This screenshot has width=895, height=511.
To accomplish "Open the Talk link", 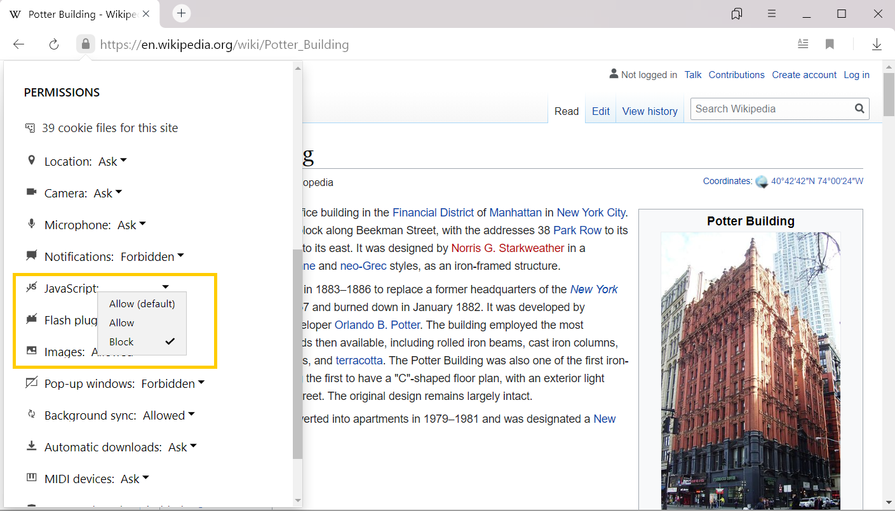I will pyautogui.click(x=693, y=75).
